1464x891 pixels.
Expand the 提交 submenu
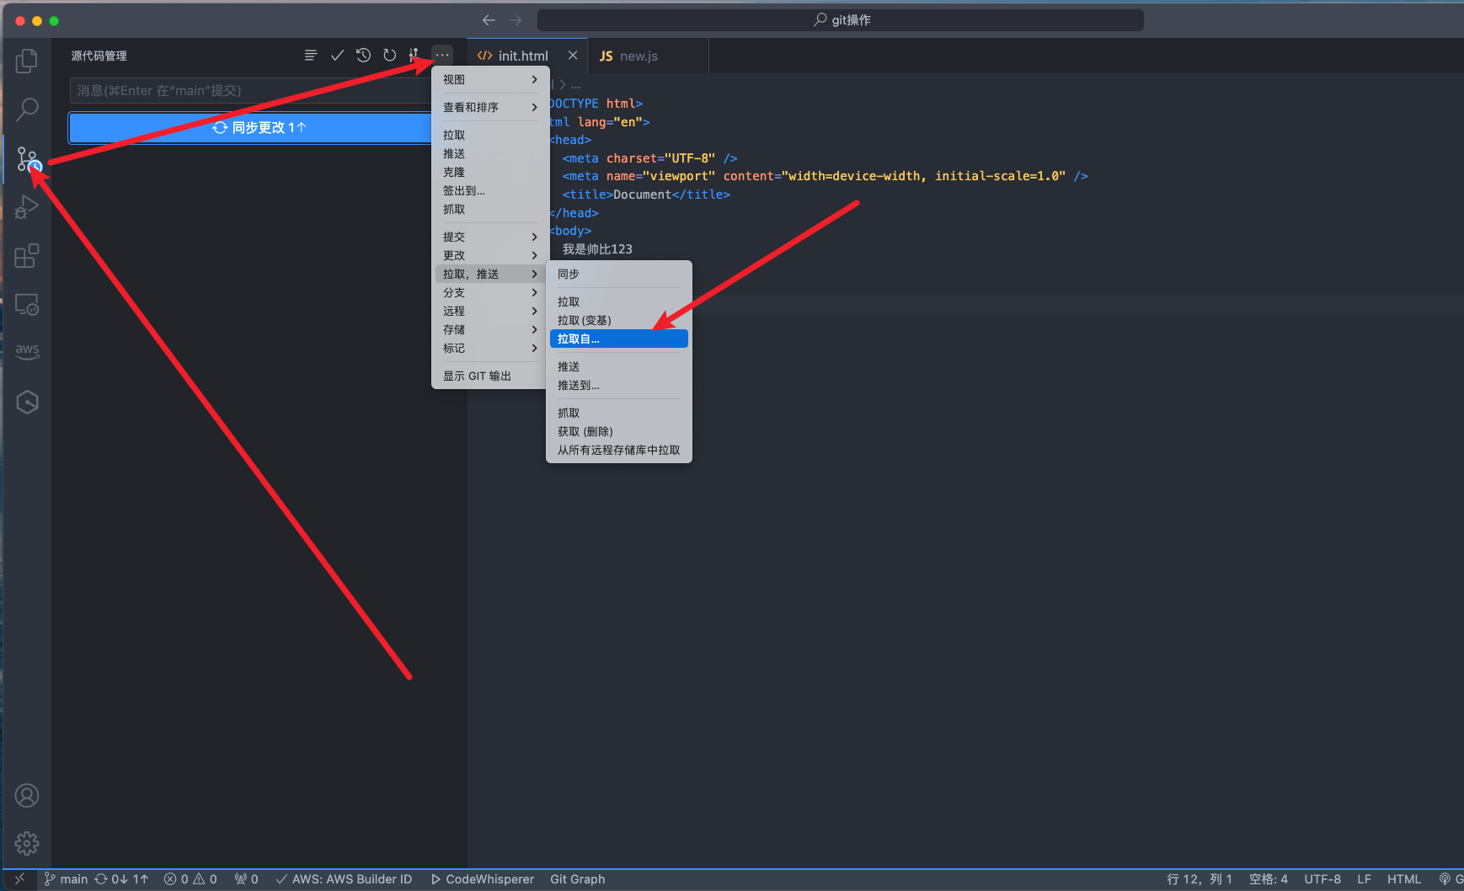click(x=490, y=237)
